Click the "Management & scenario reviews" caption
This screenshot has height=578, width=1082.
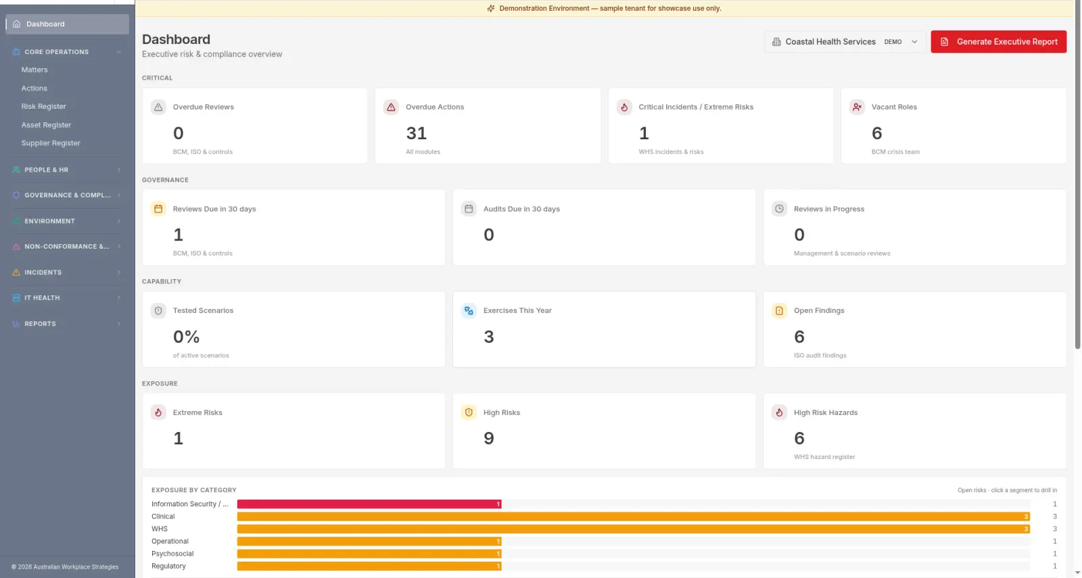coord(842,254)
